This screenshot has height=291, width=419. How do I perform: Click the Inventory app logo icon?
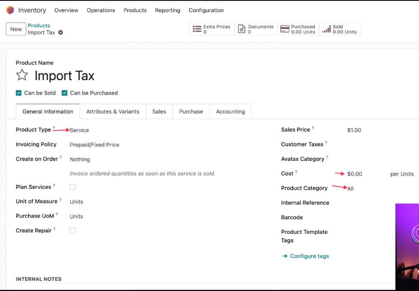point(10,10)
